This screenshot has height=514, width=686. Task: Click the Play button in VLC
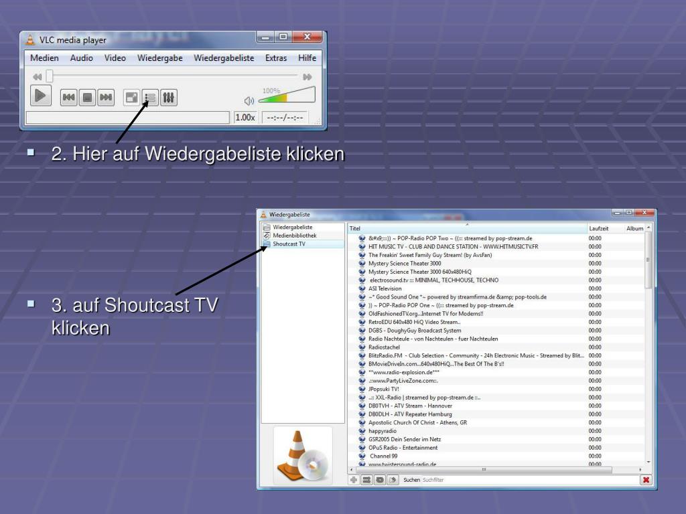point(41,95)
